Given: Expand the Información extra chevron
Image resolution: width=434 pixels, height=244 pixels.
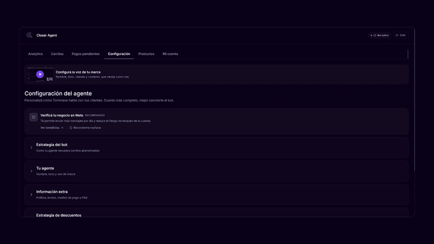Looking at the screenshot, I should (x=31, y=194).
